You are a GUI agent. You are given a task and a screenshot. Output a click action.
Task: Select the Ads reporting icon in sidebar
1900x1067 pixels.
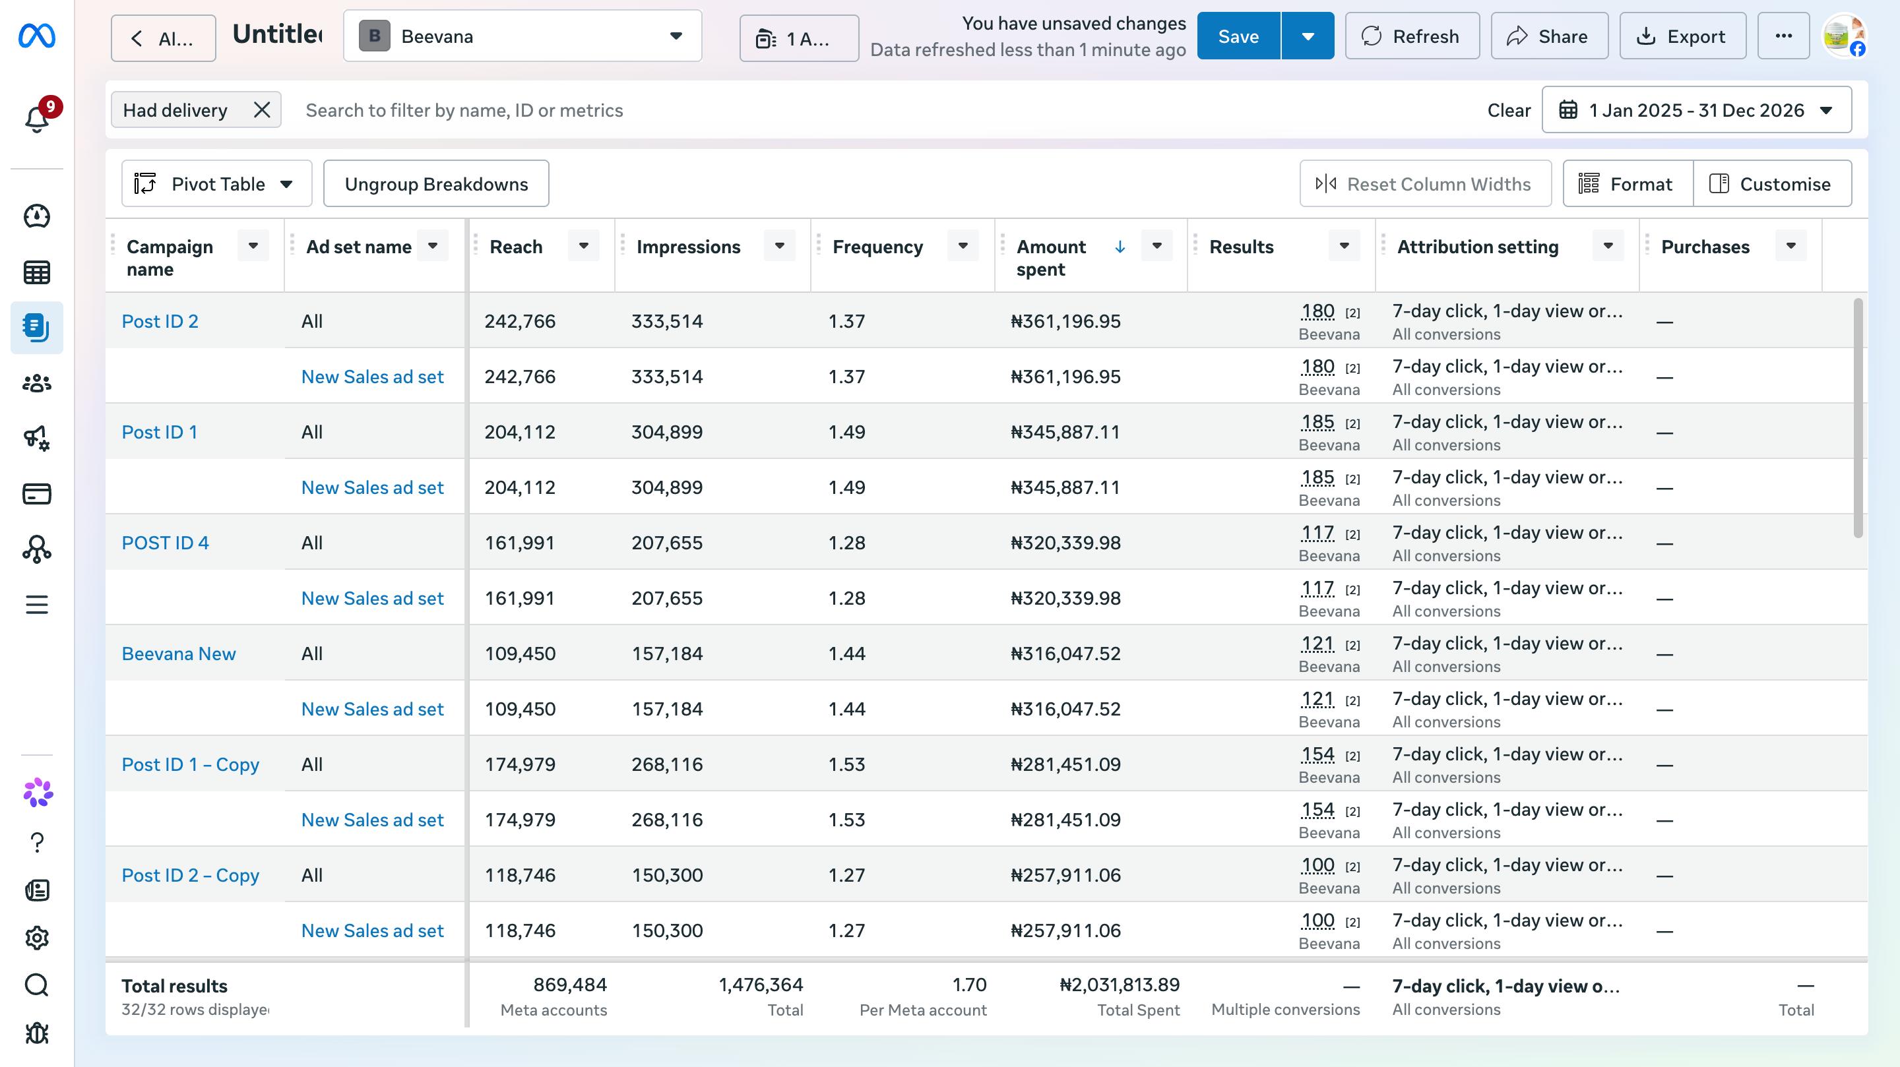pos(37,327)
